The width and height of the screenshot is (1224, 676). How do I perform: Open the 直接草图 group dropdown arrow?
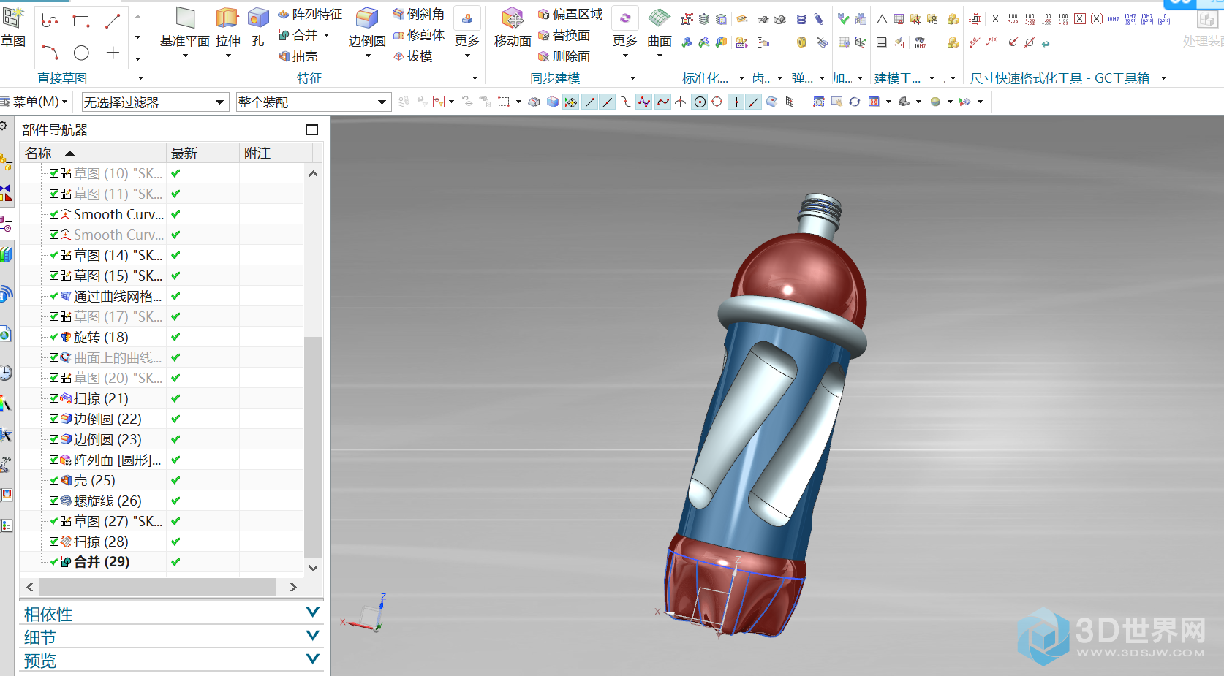point(141,78)
